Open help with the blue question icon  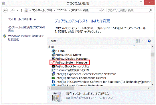coord(149,41)
